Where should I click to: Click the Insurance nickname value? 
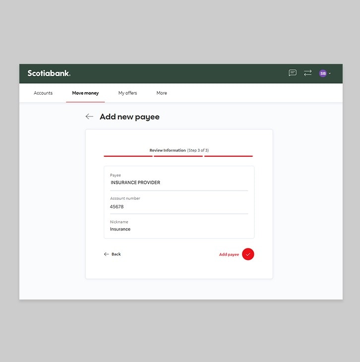pos(120,229)
